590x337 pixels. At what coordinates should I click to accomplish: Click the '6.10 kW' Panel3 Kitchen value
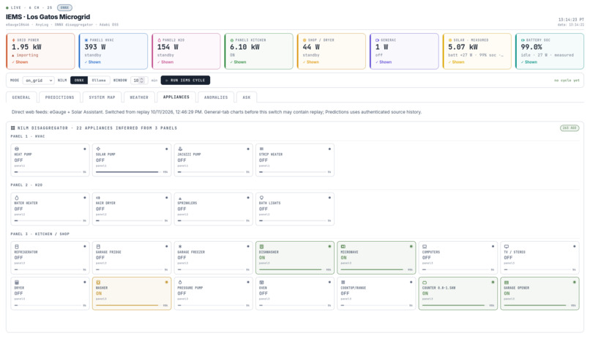(244, 47)
